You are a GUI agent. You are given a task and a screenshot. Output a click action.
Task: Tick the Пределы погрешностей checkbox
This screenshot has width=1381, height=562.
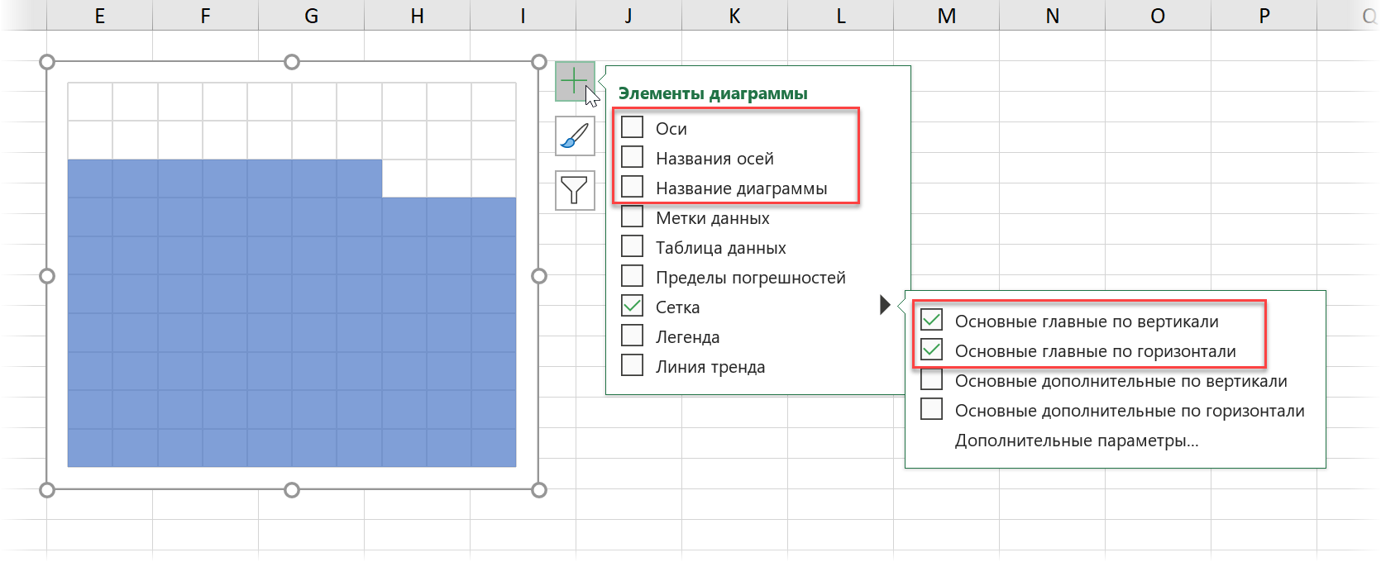pos(633,276)
